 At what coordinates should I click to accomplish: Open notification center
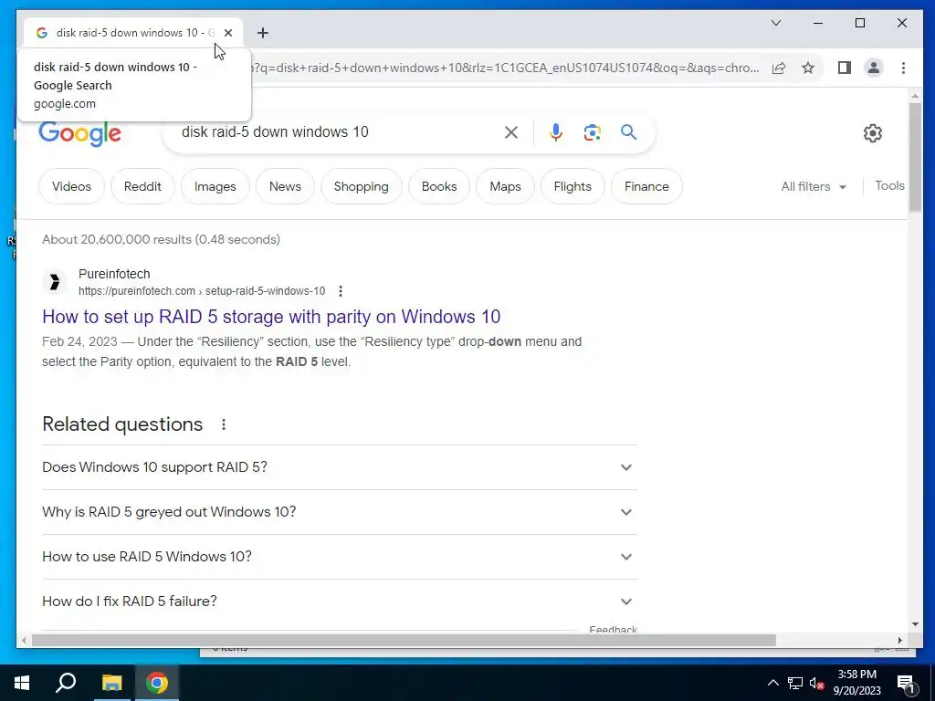point(906,684)
